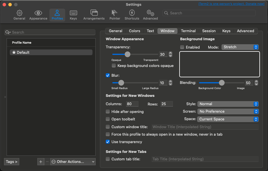
Task: Uncheck the Blur checkbox
Action: [x=108, y=75]
